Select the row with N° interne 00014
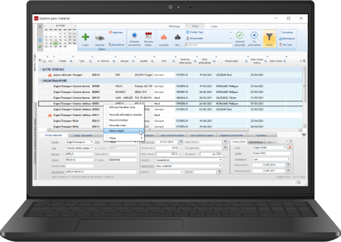341x242 pixels. (x=170, y=75)
